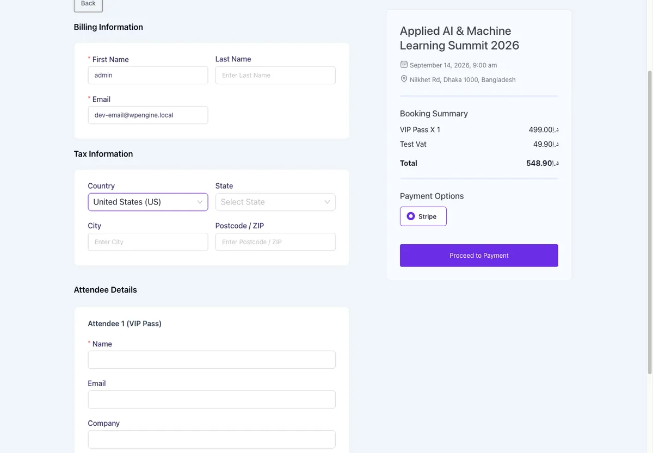Viewport: 653px width, 453px height.
Task: Click the location pin icon beside address
Action: tap(404, 79)
